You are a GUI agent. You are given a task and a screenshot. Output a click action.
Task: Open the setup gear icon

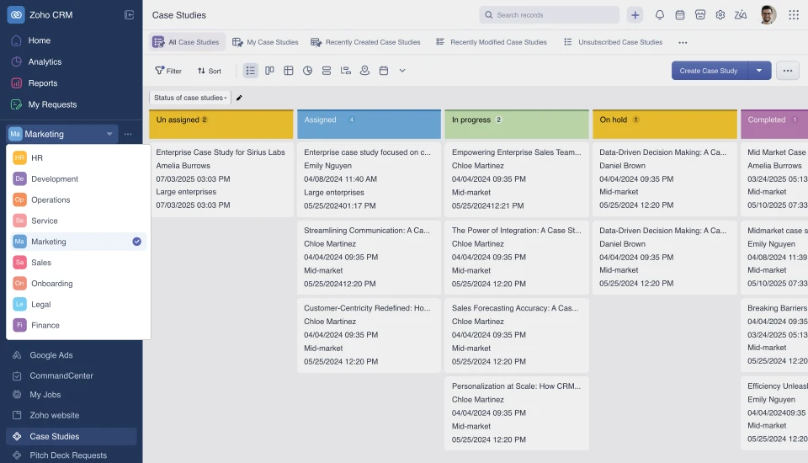coord(720,15)
